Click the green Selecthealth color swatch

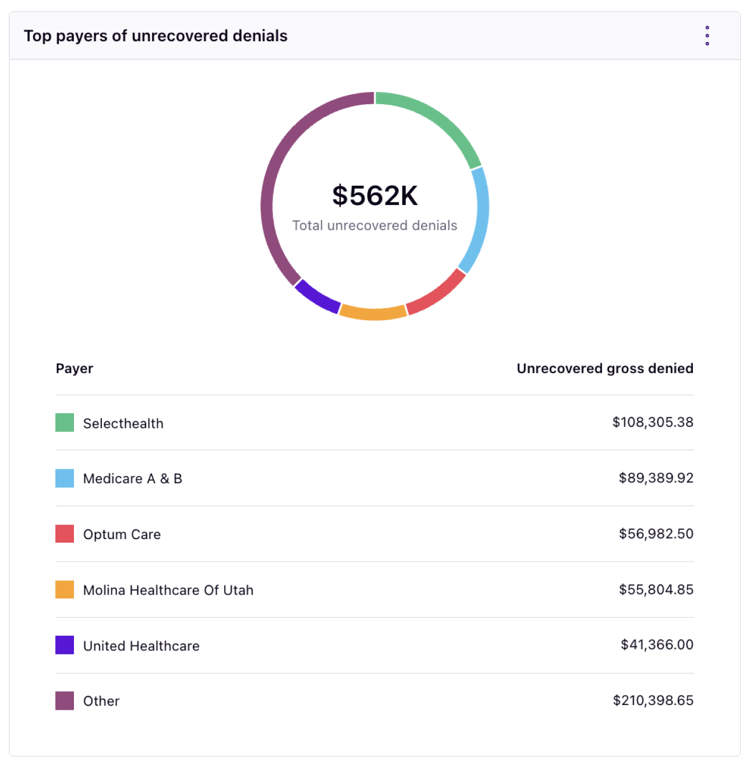click(65, 423)
